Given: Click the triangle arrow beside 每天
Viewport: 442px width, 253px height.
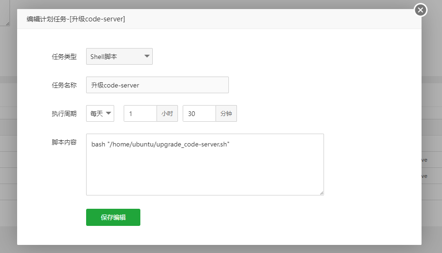Looking at the screenshot, I should tap(109, 114).
